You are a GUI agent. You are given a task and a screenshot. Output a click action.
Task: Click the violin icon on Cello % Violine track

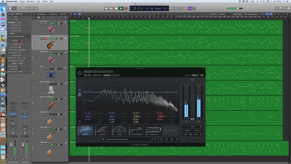[51, 45]
